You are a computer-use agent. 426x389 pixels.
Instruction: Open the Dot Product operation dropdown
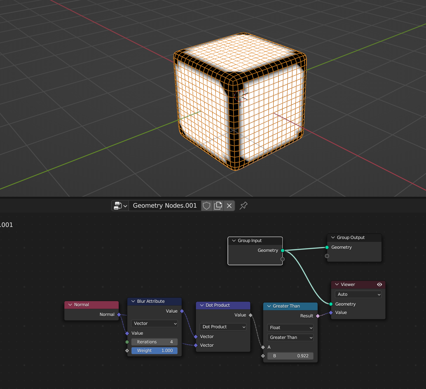[223, 327]
